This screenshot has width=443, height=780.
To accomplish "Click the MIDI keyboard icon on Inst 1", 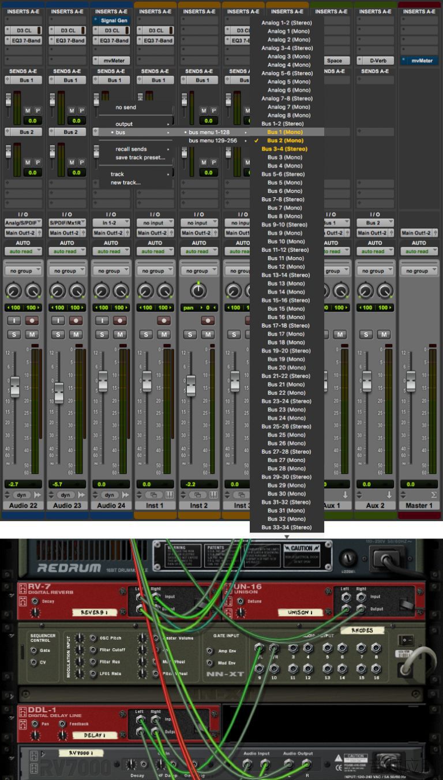I will click(170, 495).
